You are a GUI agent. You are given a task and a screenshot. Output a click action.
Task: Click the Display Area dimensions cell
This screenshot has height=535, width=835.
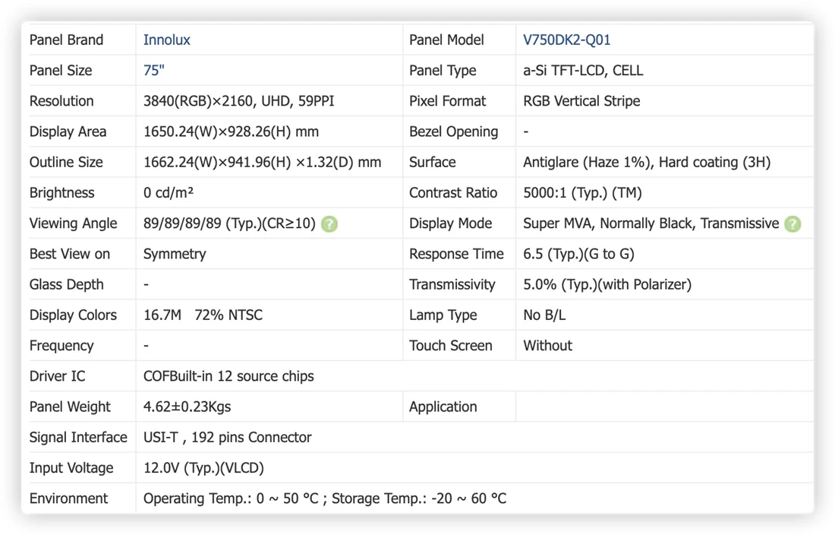coord(269,131)
